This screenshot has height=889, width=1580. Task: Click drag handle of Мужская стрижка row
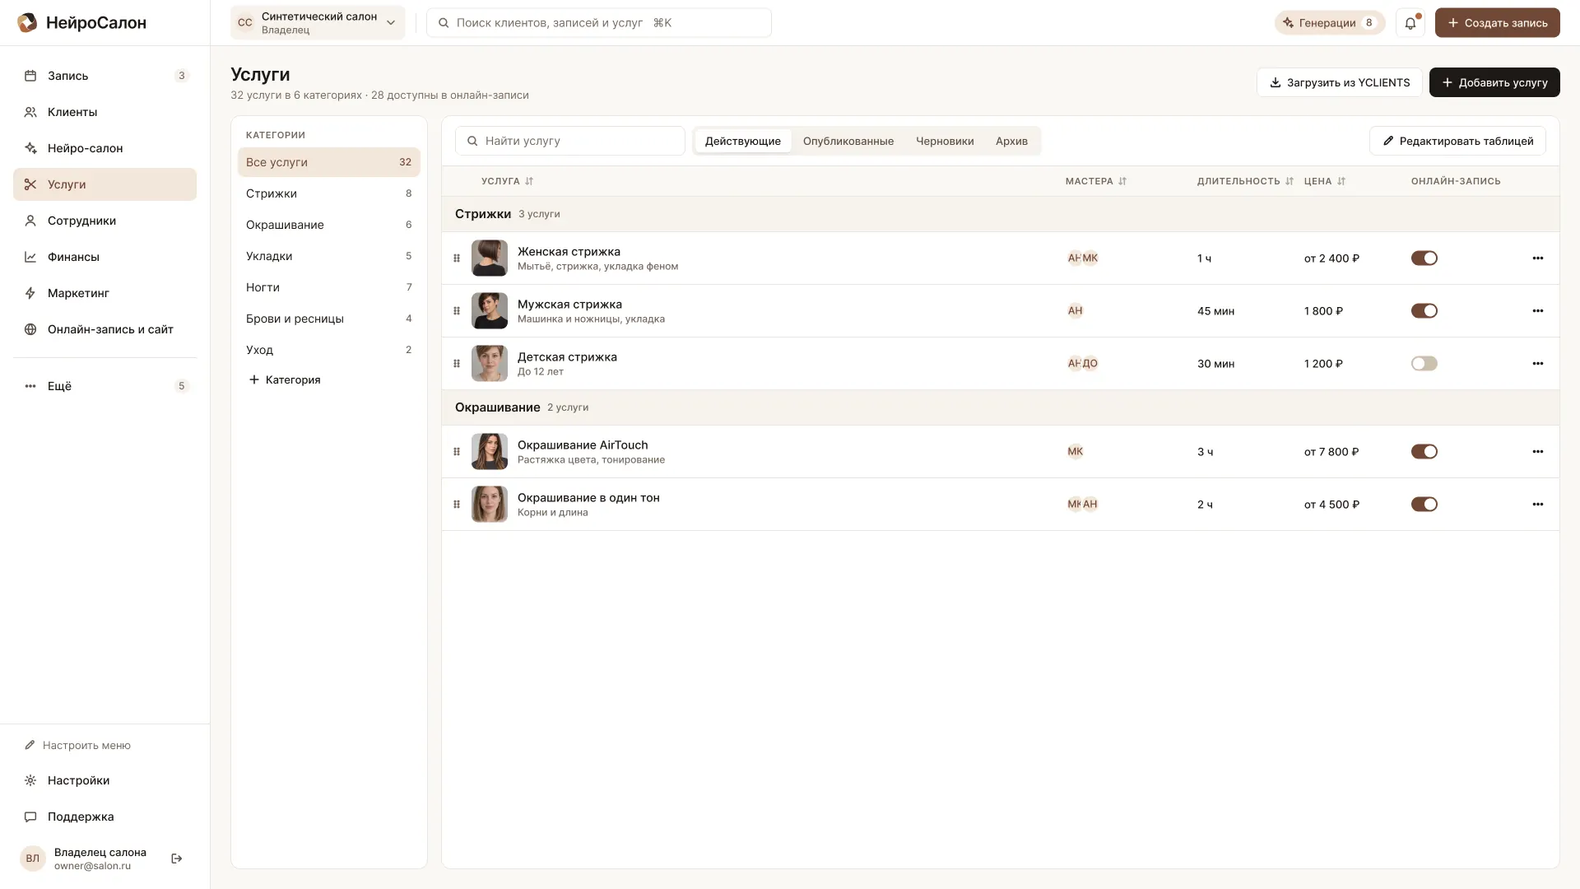(x=457, y=311)
